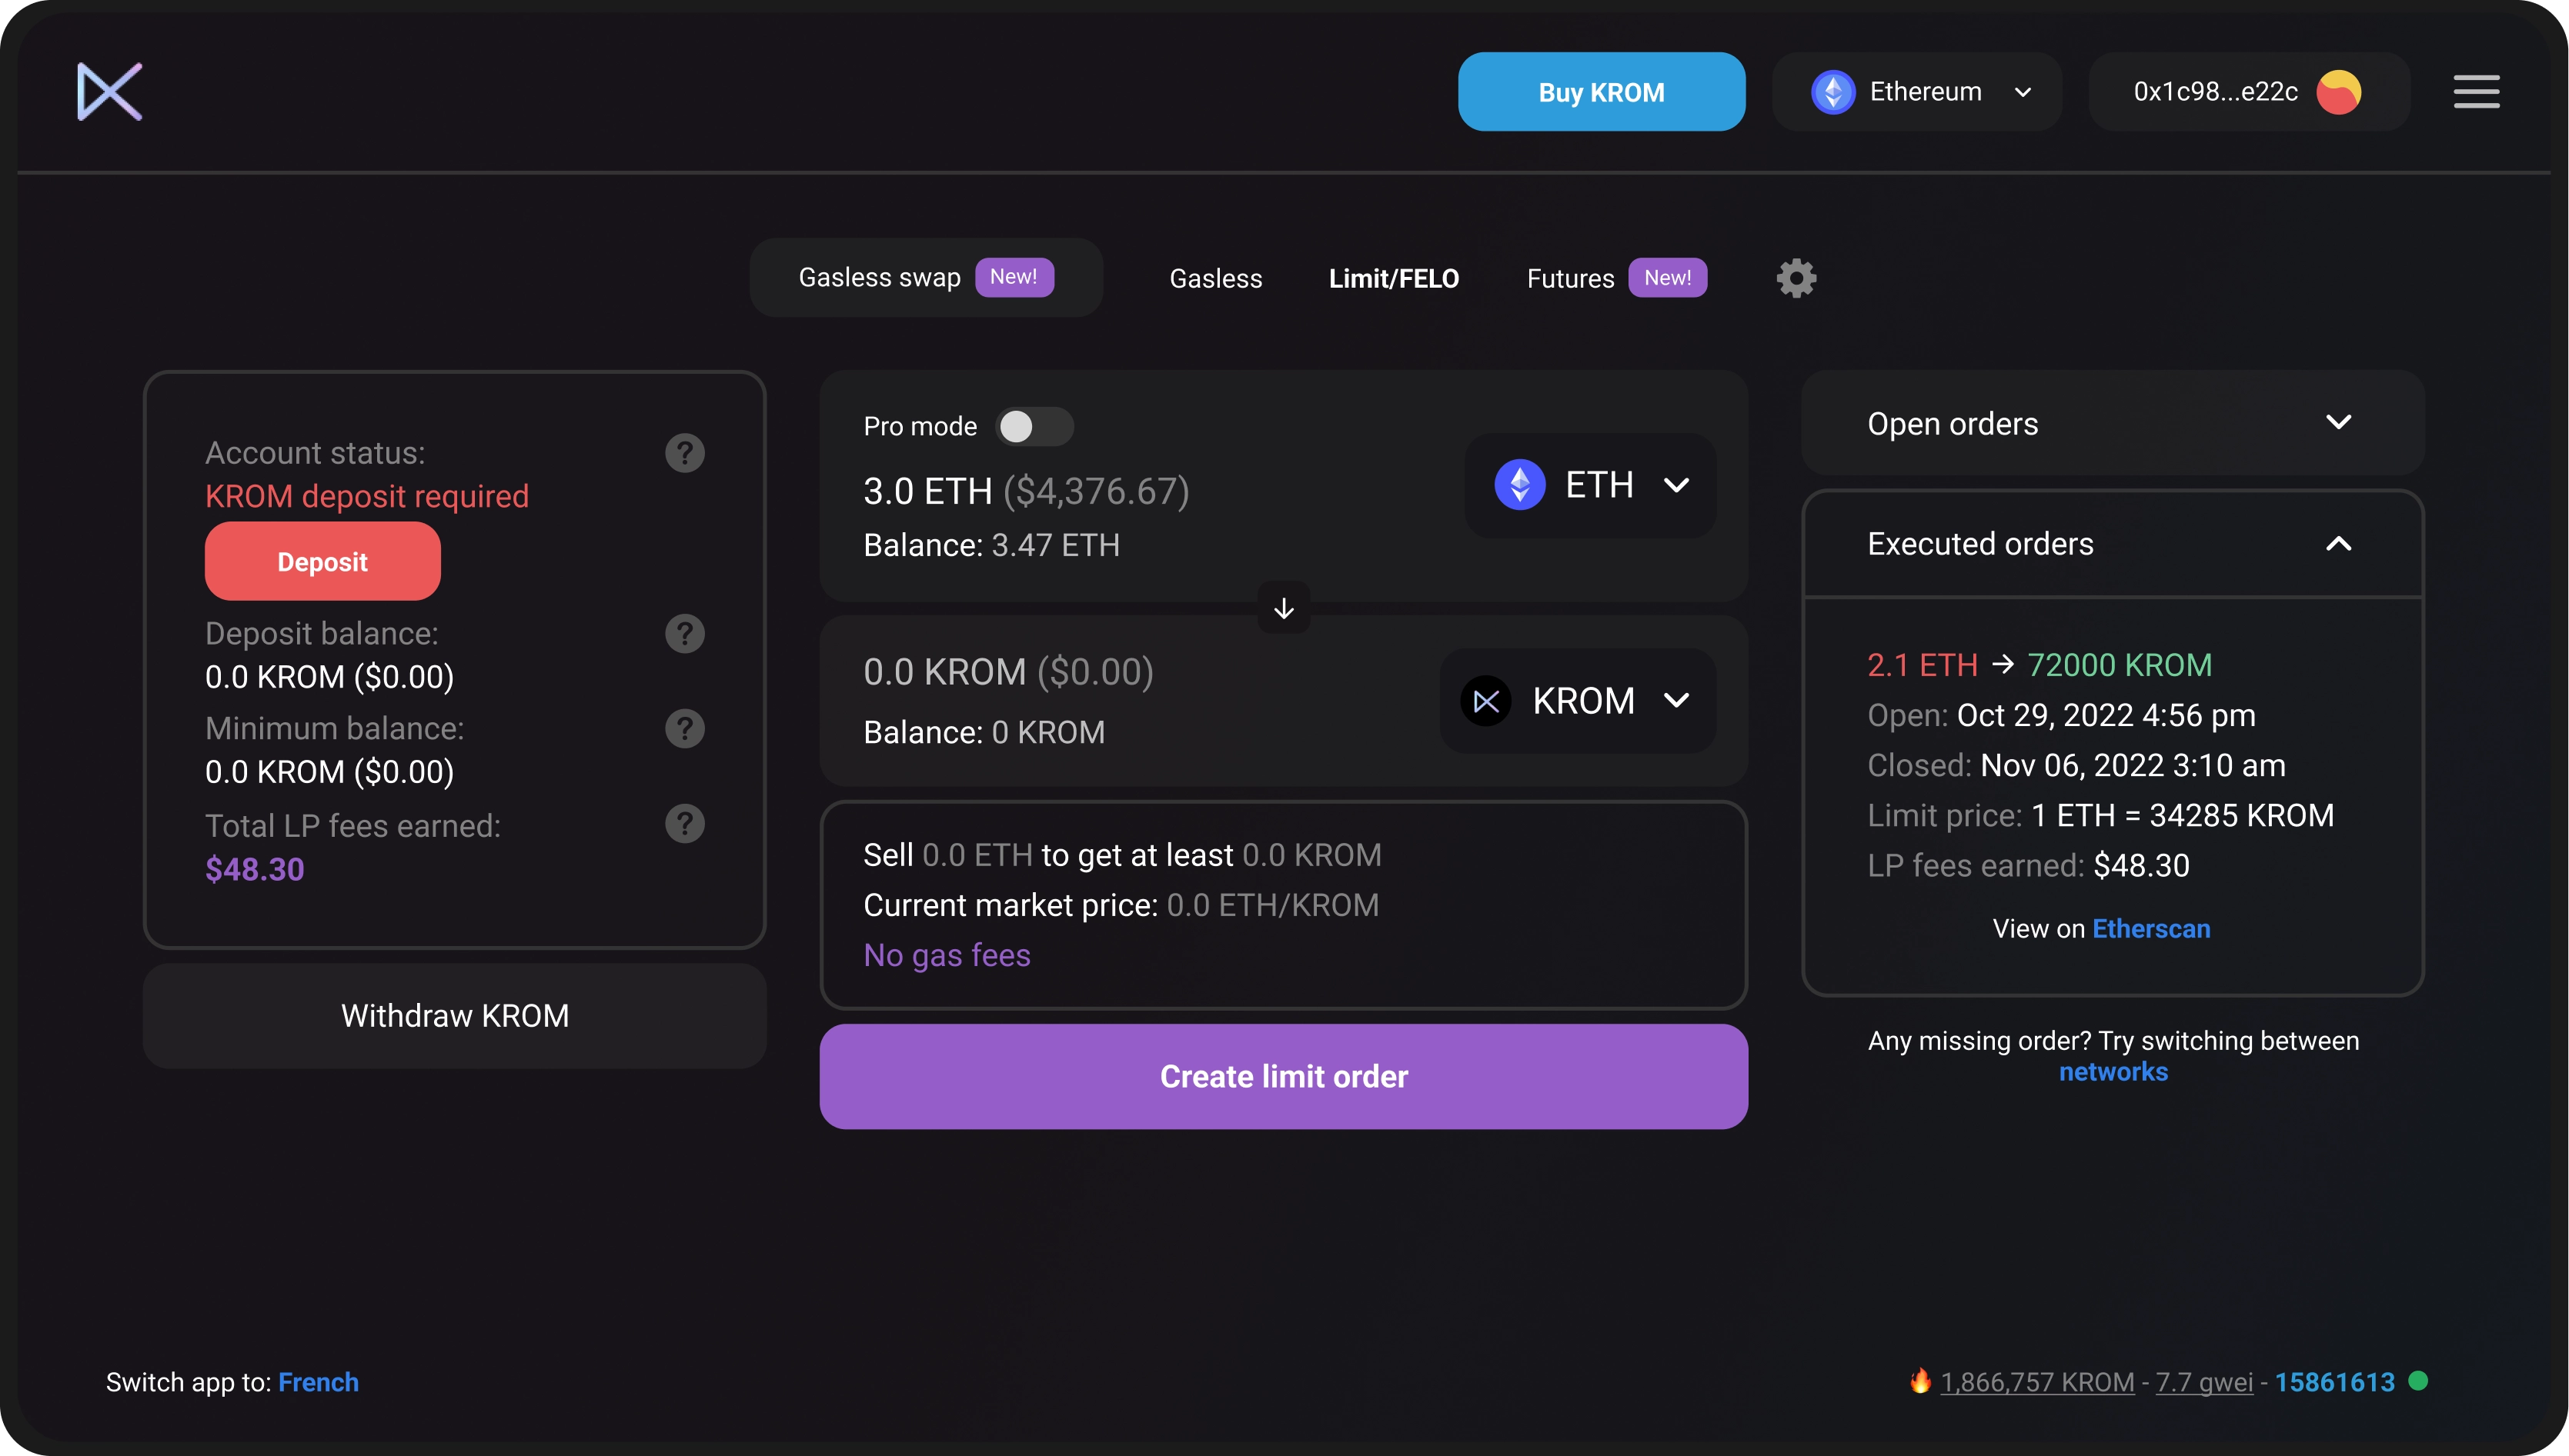
Task: Switch to the Futures tab
Action: click(x=1569, y=279)
